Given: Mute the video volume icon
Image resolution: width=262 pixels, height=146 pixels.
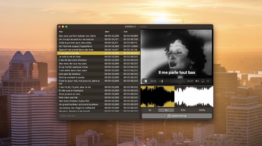Looking at the screenshot, I should pos(197,81).
